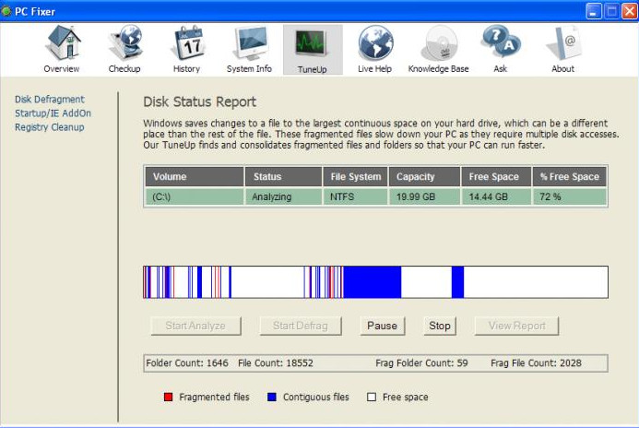Click the red Fragmented files swatch
639x428 pixels.
(x=169, y=397)
